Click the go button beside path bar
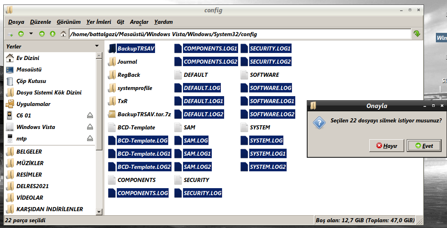Screen dimensions: 447x228 [417, 34]
